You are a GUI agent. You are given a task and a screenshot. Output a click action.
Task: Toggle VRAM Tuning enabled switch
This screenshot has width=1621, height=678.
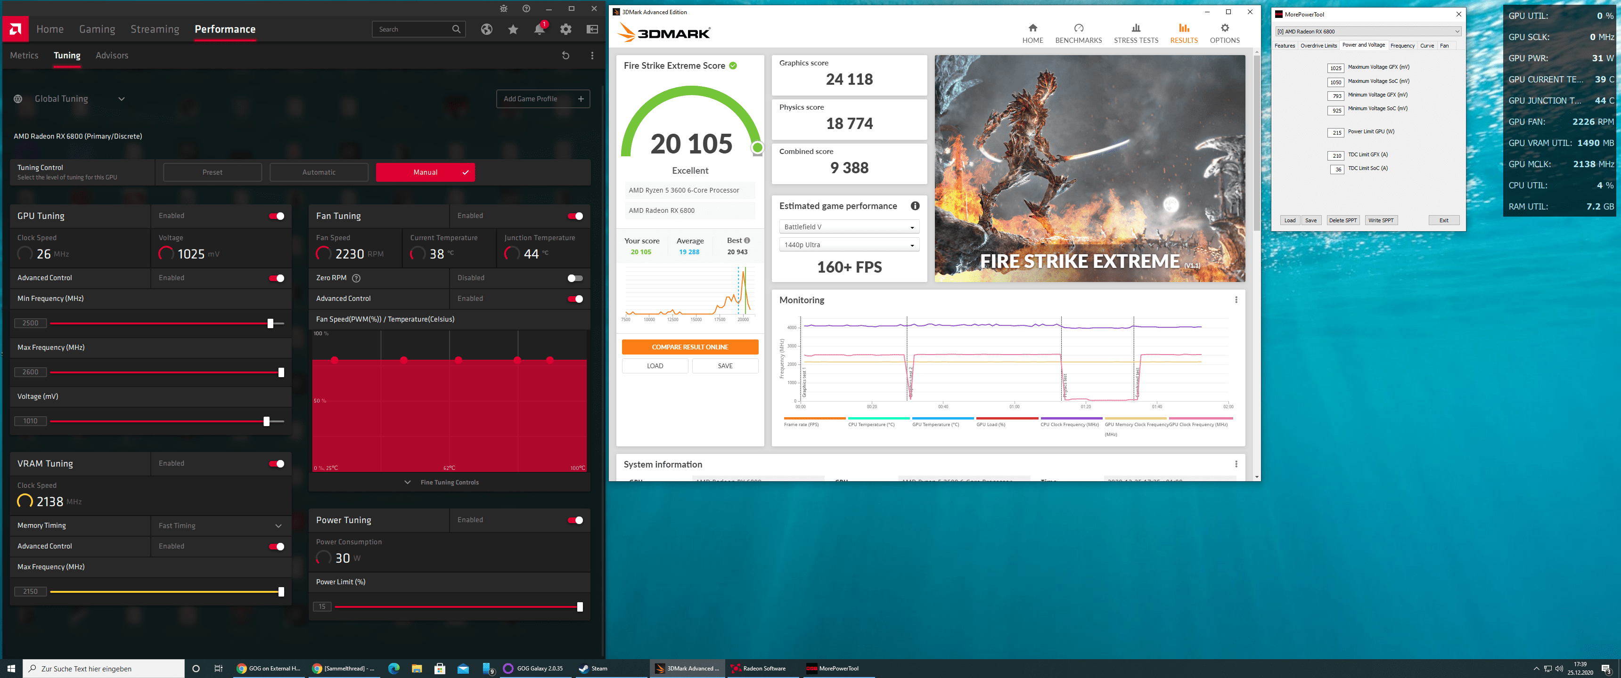276,463
